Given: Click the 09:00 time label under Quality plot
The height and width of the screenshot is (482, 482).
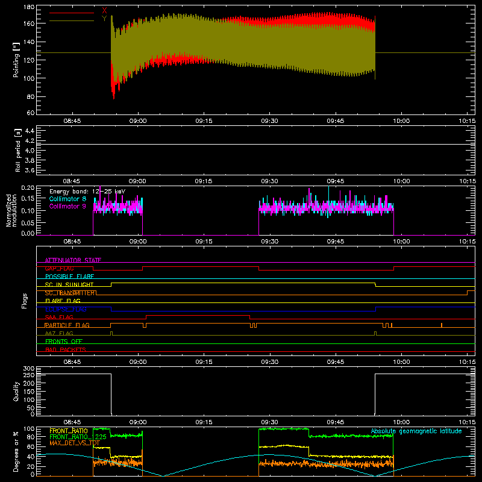Looking at the screenshot, I should click(x=138, y=422).
